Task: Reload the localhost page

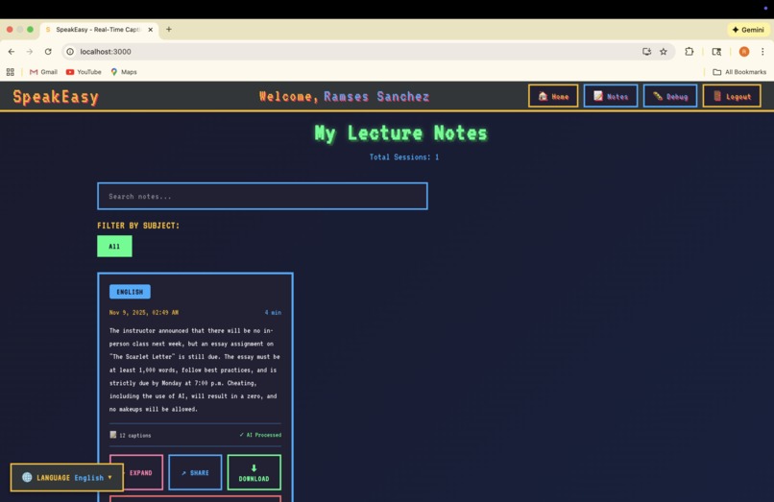Action: 48,51
